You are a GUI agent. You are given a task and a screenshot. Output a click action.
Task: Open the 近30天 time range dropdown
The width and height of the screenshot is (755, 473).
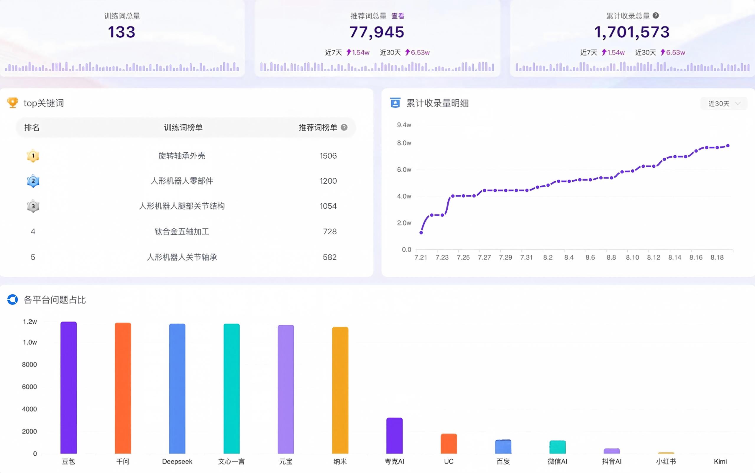pos(724,103)
